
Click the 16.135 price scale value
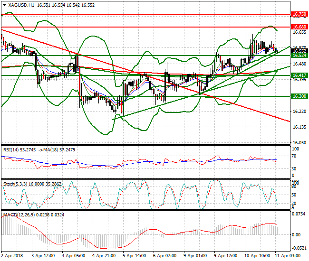299,127
